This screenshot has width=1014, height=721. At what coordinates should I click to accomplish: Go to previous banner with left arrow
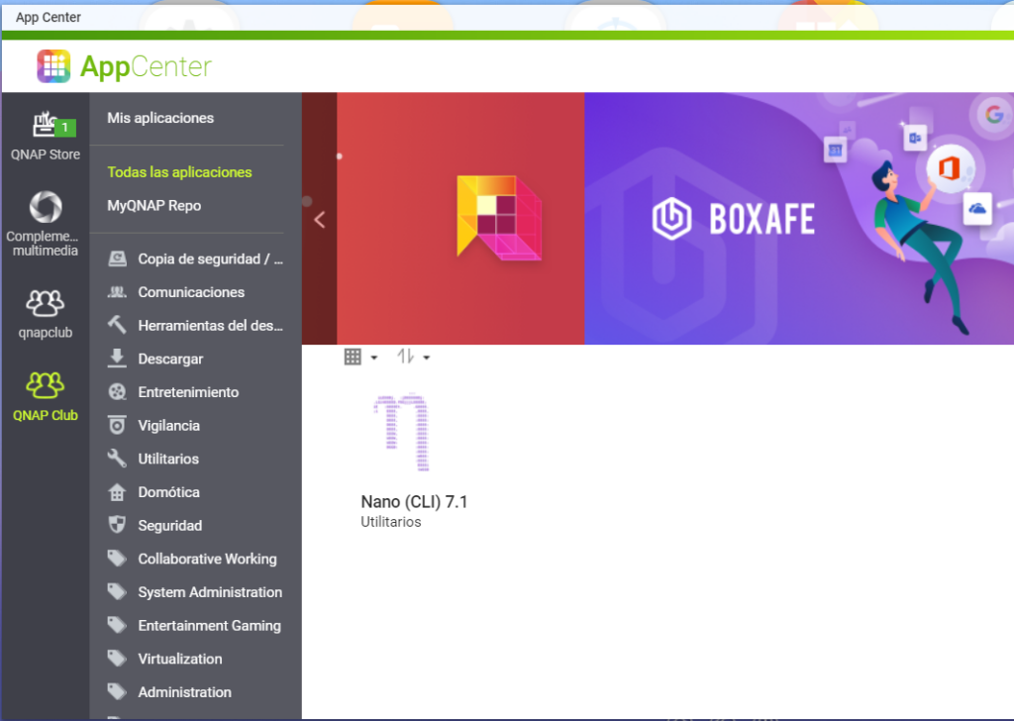click(x=319, y=220)
